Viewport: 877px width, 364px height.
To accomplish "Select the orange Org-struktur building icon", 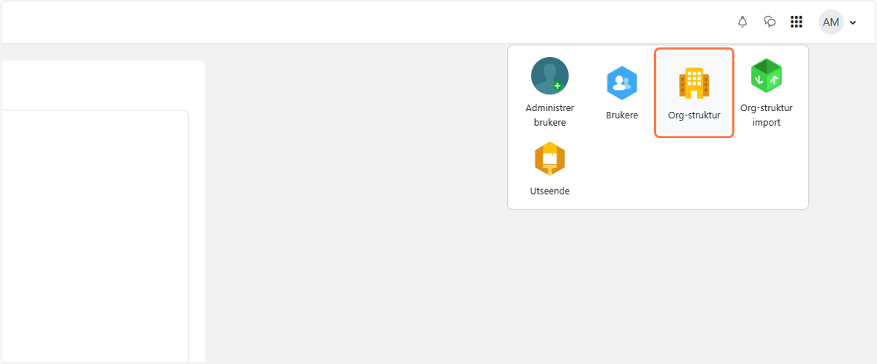I will tap(694, 83).
